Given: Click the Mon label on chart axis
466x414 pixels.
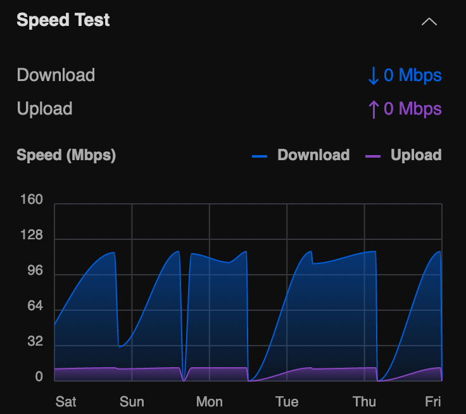Looking at the screenshot, I should [209, 401].
